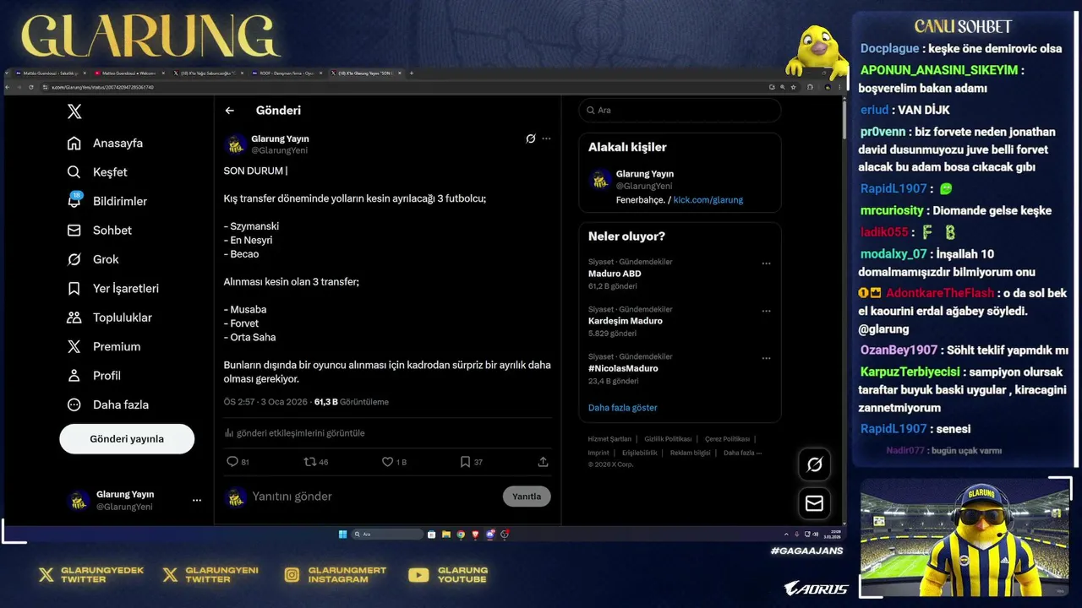
Task: Open the Kardeşim Maduro trend
Action: click(626, 321)
